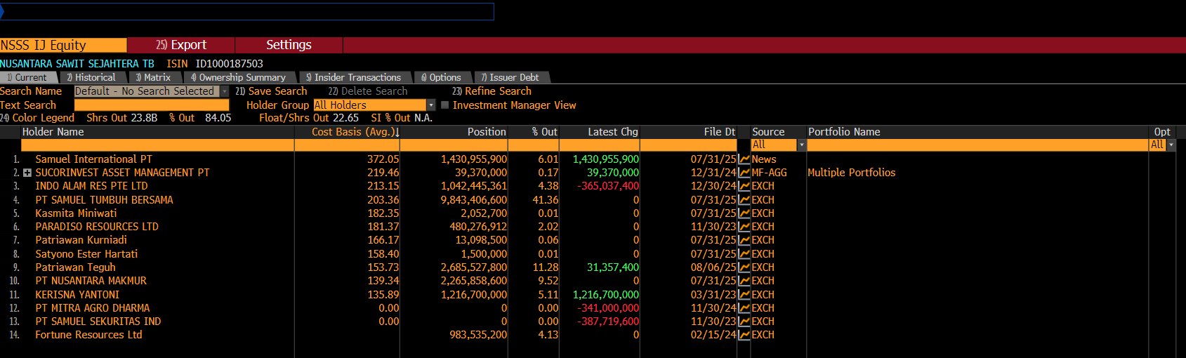Image resolution: width=1186 pixels, height=358 pixels.
Task: Open chart icon for Patriawan Teguh row
Action: (x=744, y=267)
